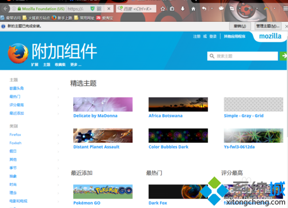Click the 登录 login link
This screenshot has height=208, width=288.
coord(213,36)
